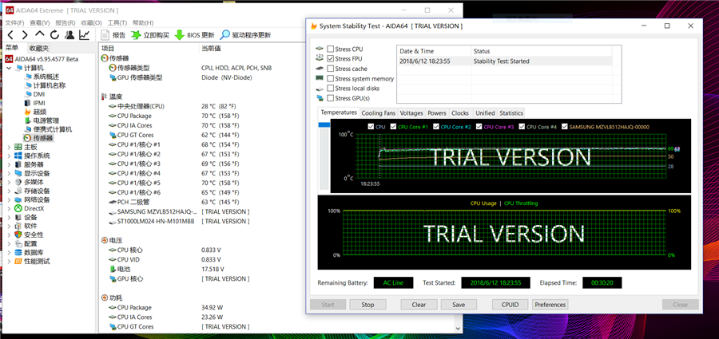The image size is (719, 339).
Task: Enable the Stress system memory checkbox
Action: pos(330,78)
